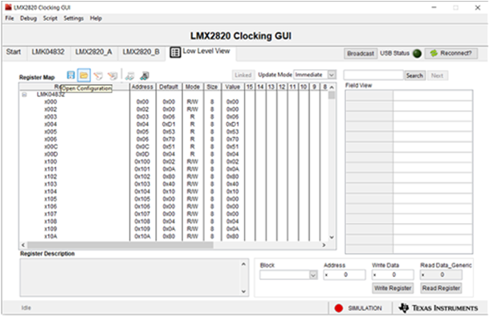Image resolution: width=490 pixels, height=317 pixels.
Task: Switch to the LMX2820_A tab
Action: pos(93,52)
